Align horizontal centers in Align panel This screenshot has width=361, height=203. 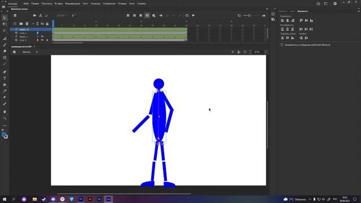coord(288,20)
